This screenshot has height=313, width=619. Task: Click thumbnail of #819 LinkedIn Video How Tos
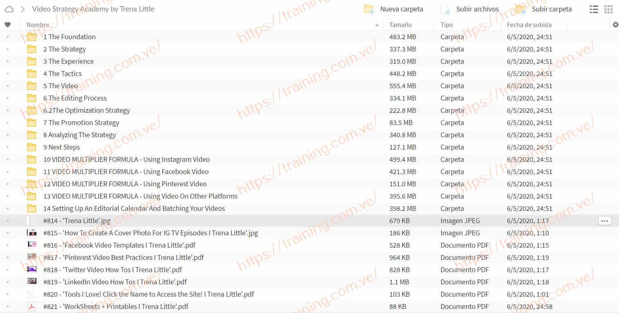click(x=31, y=281)
